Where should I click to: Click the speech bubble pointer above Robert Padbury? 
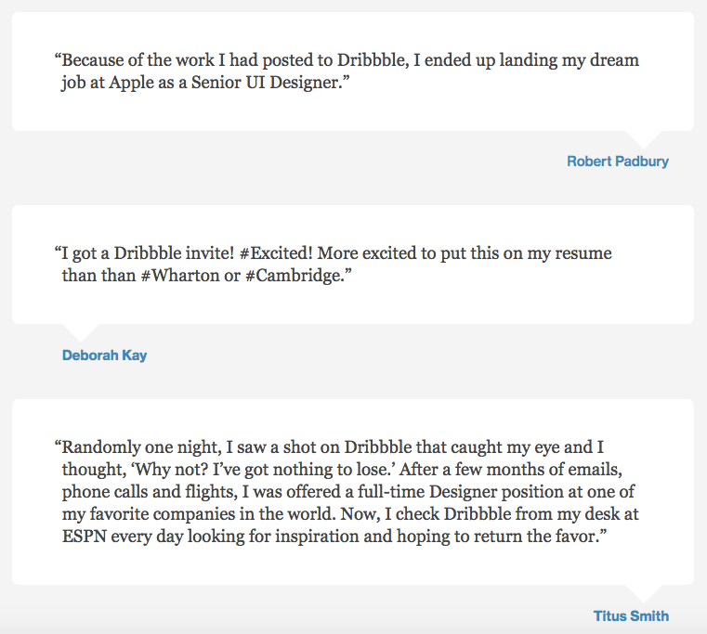click(640, 138)
